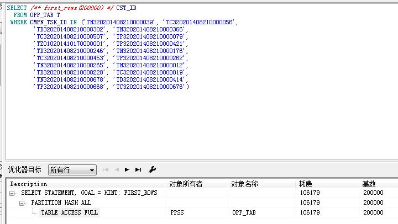
Task: Select the PARTITION HASH ALL row
Action: pos(61,202)
